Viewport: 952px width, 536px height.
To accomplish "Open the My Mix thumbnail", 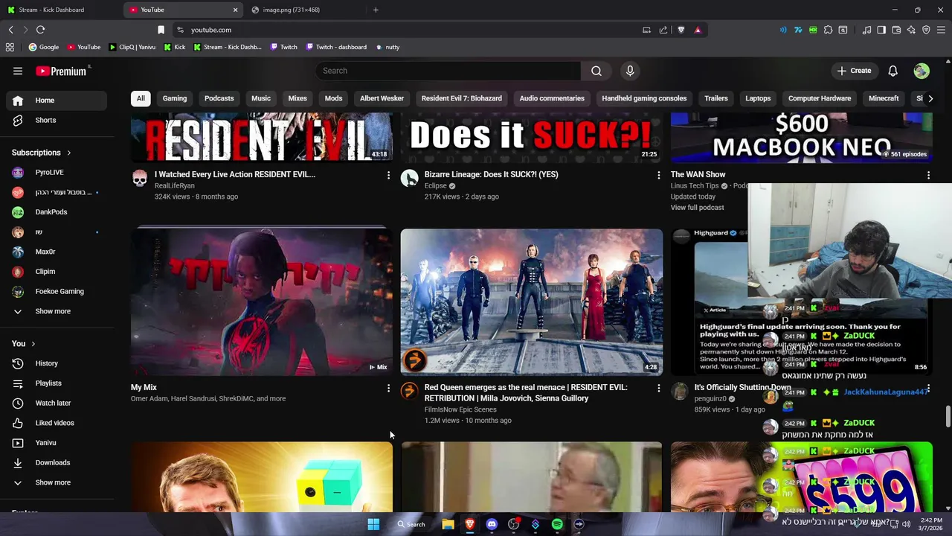I will (x=262, y=301).
